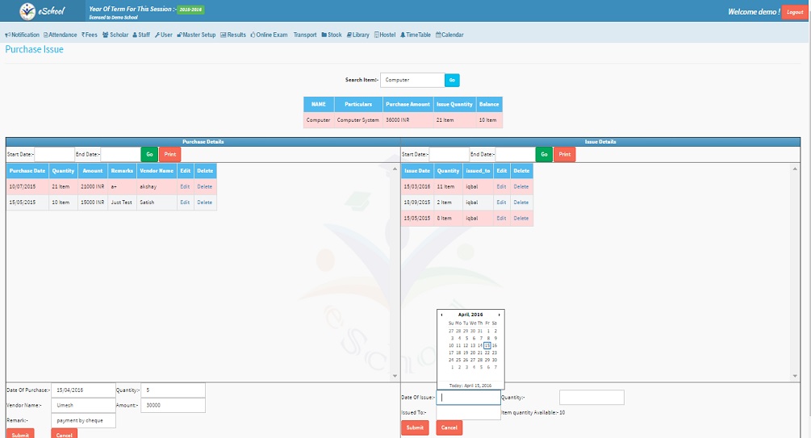Delete the 18/09/2015 issue record
This screenshot has height=438, width=811.
[x=521, y=202]
